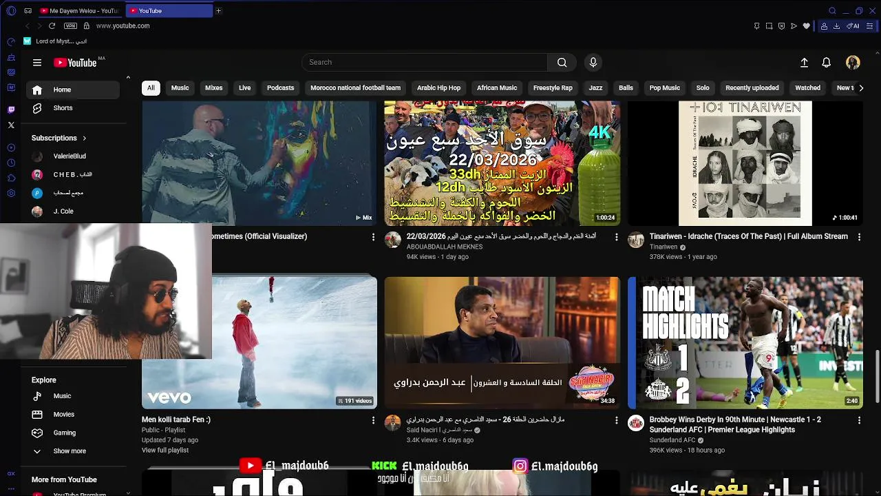
Task: Open ValerieBlud subscription channel
Action: tap(73, 156)
